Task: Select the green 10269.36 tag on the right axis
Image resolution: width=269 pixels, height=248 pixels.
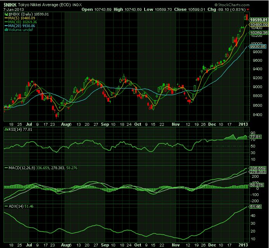Action: point(259,33)
